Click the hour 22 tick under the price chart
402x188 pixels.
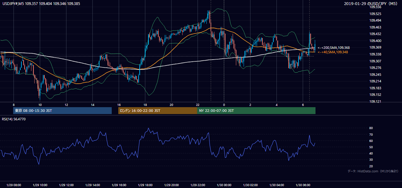coord(198,105)
